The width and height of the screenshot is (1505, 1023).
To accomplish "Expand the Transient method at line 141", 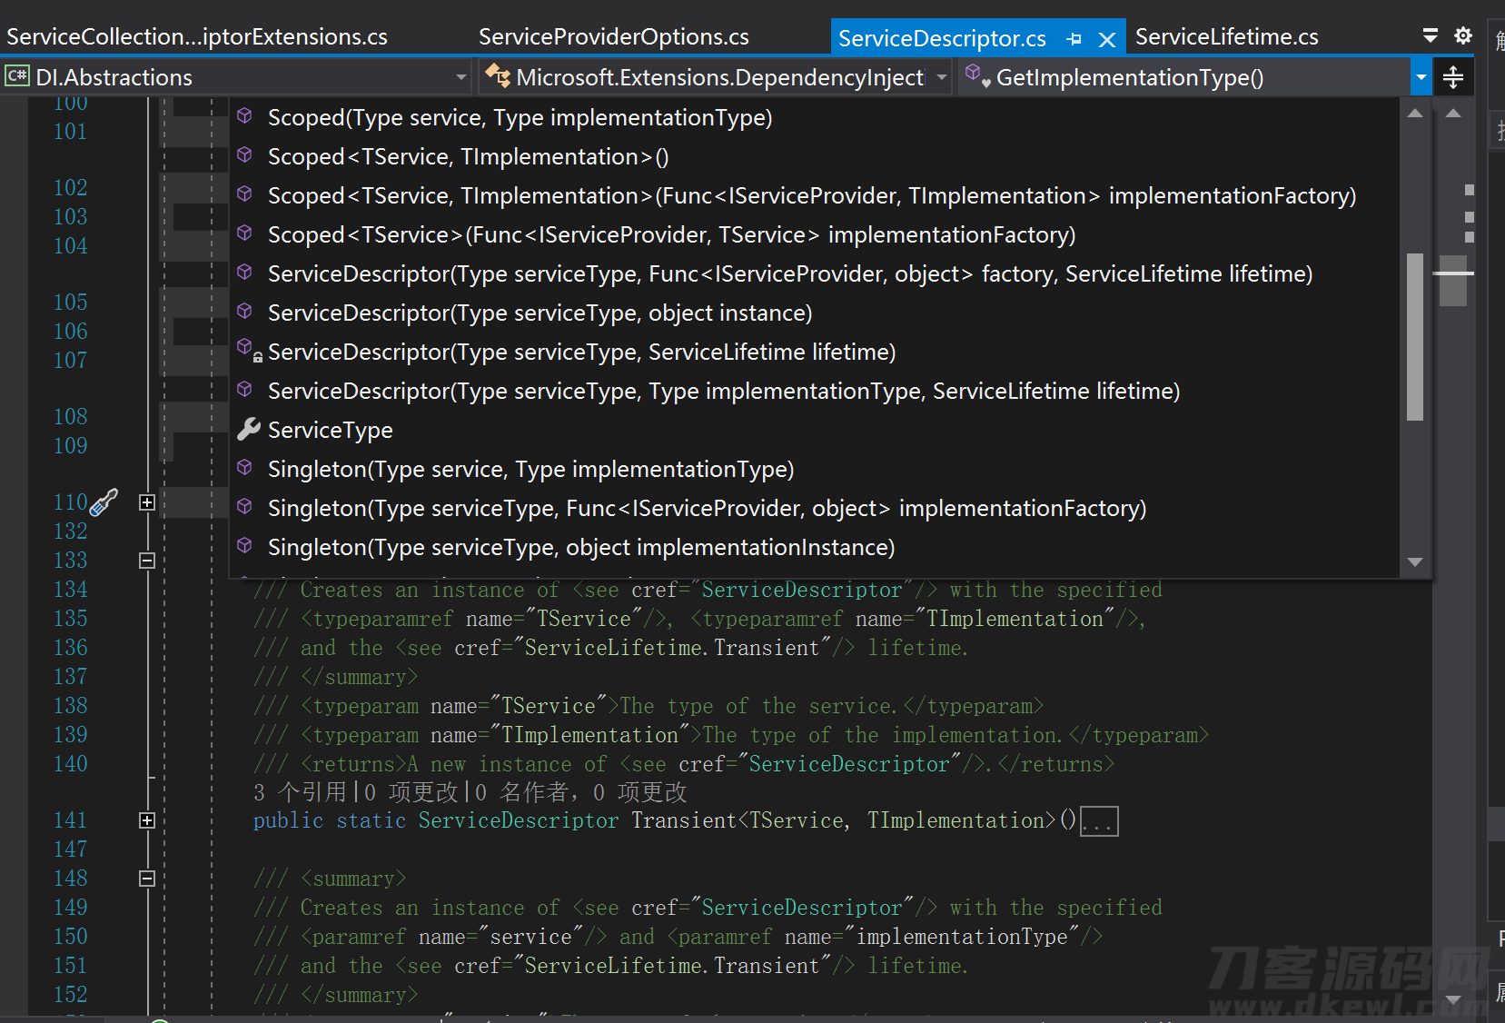I will point(147,820).
